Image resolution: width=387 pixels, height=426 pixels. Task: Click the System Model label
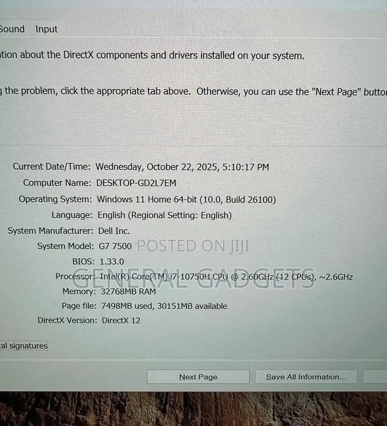[x=65, y=246]
